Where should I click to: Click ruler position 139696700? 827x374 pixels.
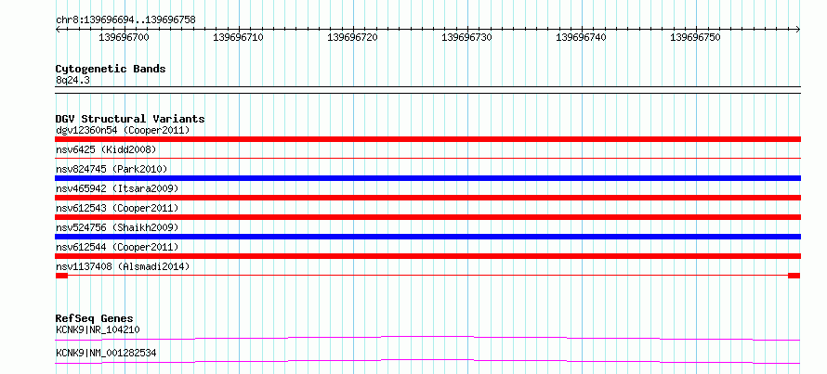coord(125,37)
